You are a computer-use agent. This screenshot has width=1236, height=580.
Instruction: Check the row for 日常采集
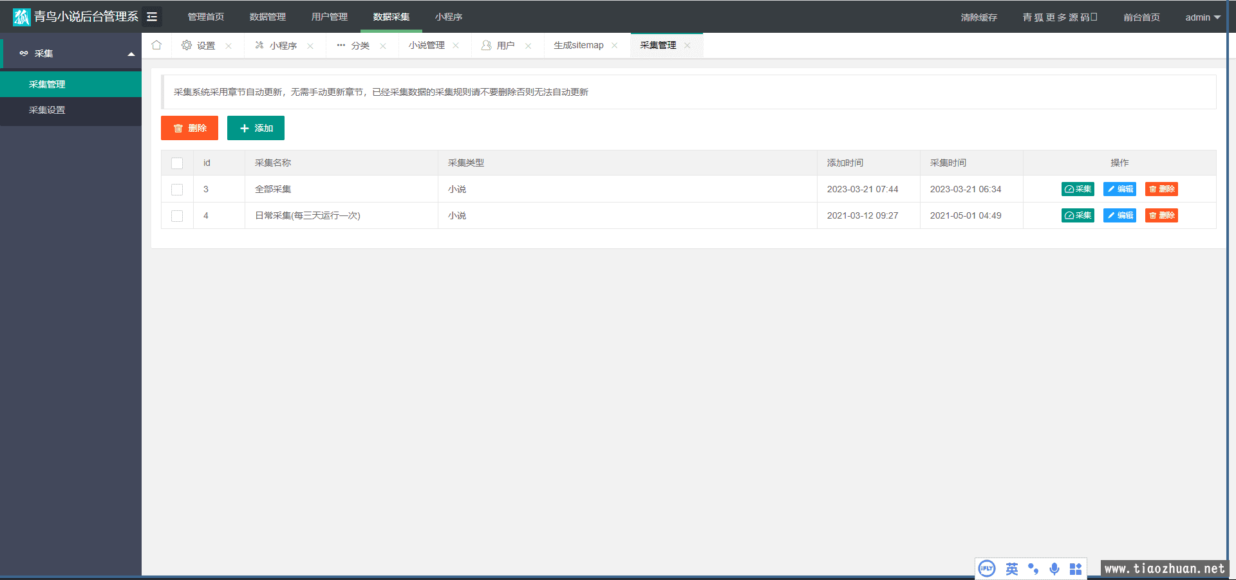pyautogui.click(x=177, y=216)
